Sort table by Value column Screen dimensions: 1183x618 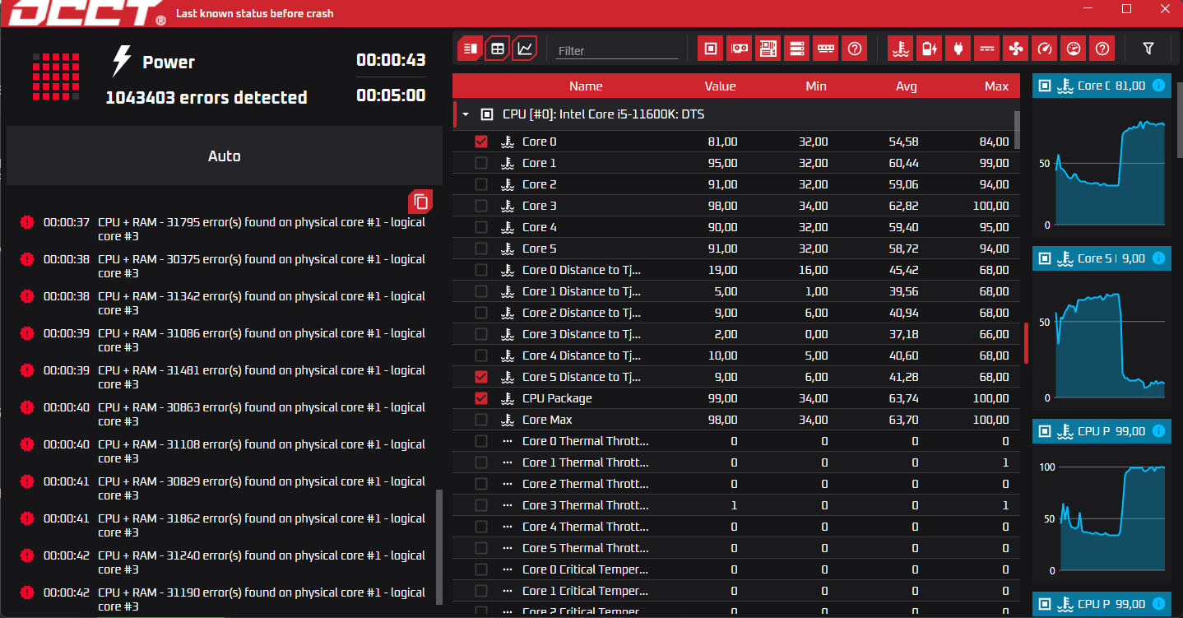point(720,86)
